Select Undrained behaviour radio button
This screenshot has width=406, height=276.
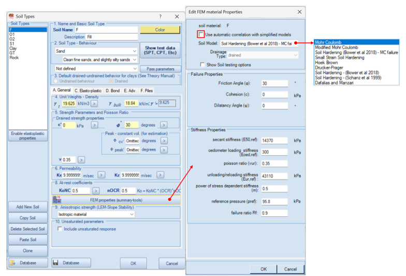[55, 81]
